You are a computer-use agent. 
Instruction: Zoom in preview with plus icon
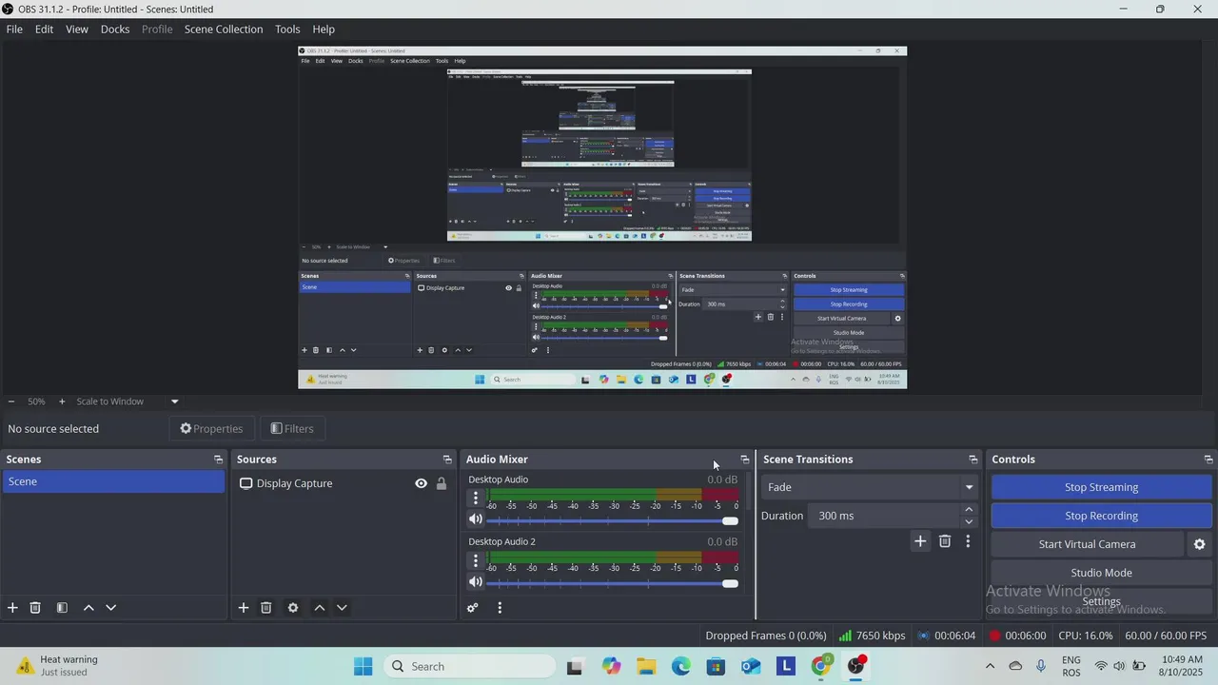tap(62, 401)
